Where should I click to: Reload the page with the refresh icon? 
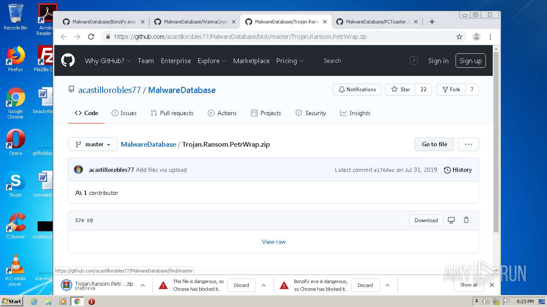point(91,37)
